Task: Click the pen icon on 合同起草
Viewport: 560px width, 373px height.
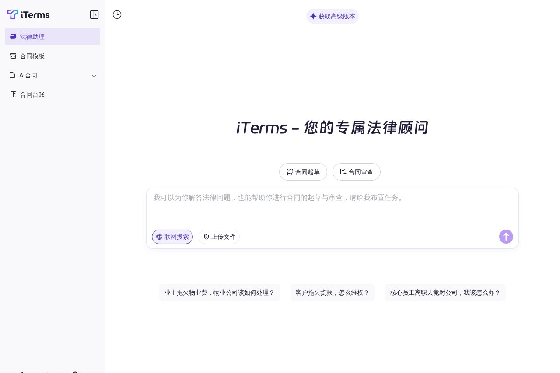Action: (x=290, y=172)
